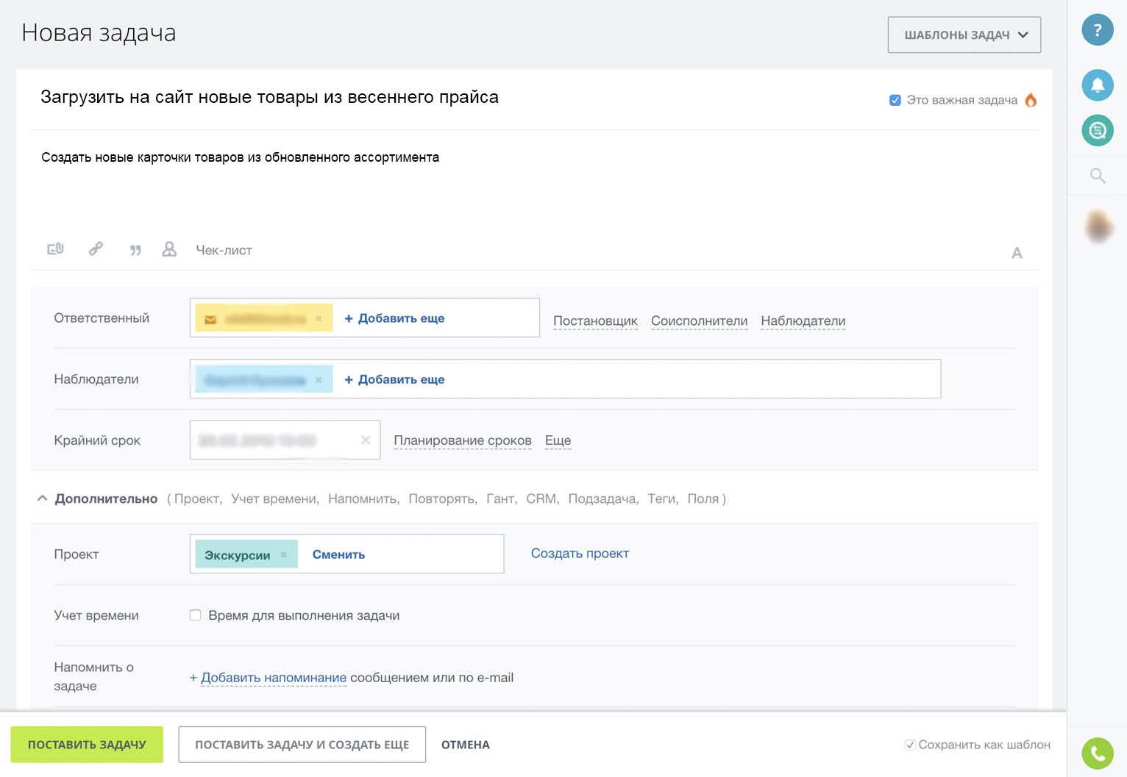1127x777 pixels.
Task: Insert a link using the chain icon
Action: 96,249
